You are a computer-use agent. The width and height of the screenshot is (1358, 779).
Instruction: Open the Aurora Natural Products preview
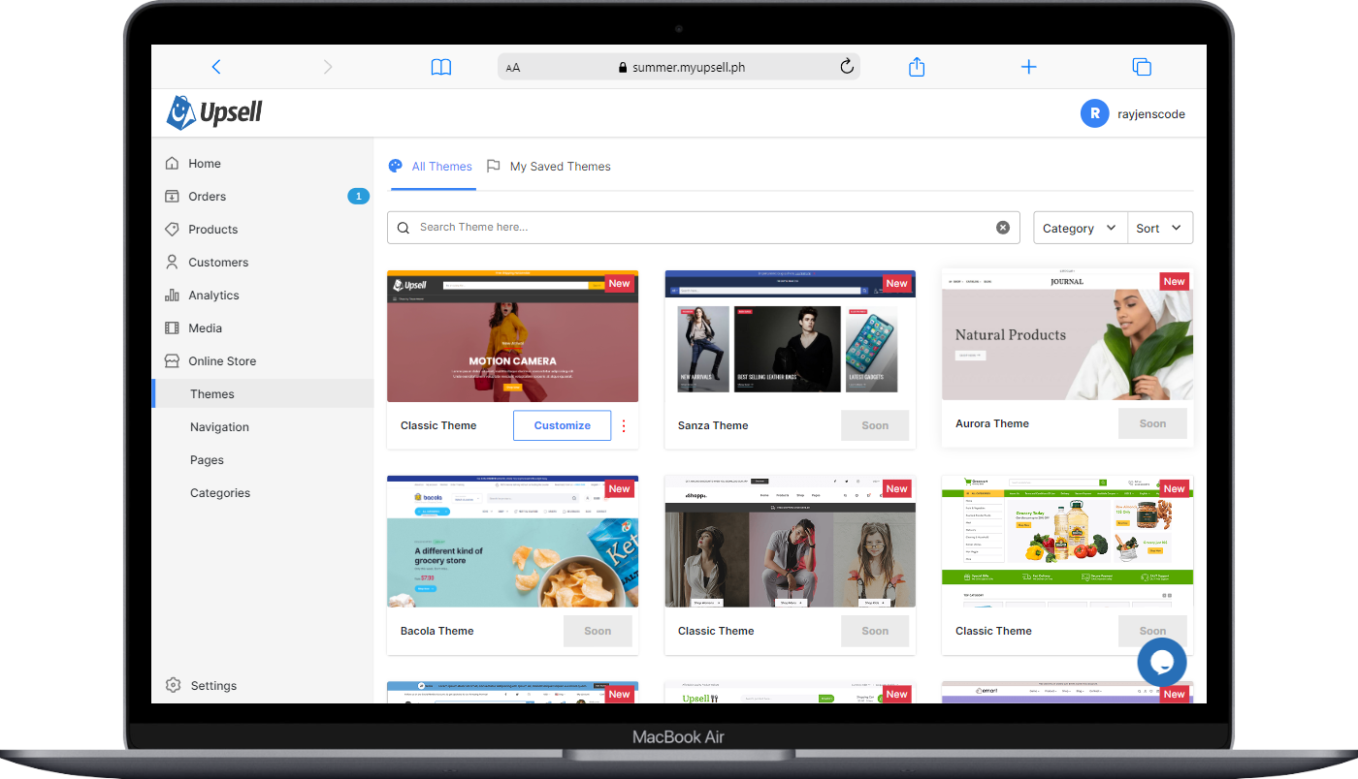(1067, 334)
